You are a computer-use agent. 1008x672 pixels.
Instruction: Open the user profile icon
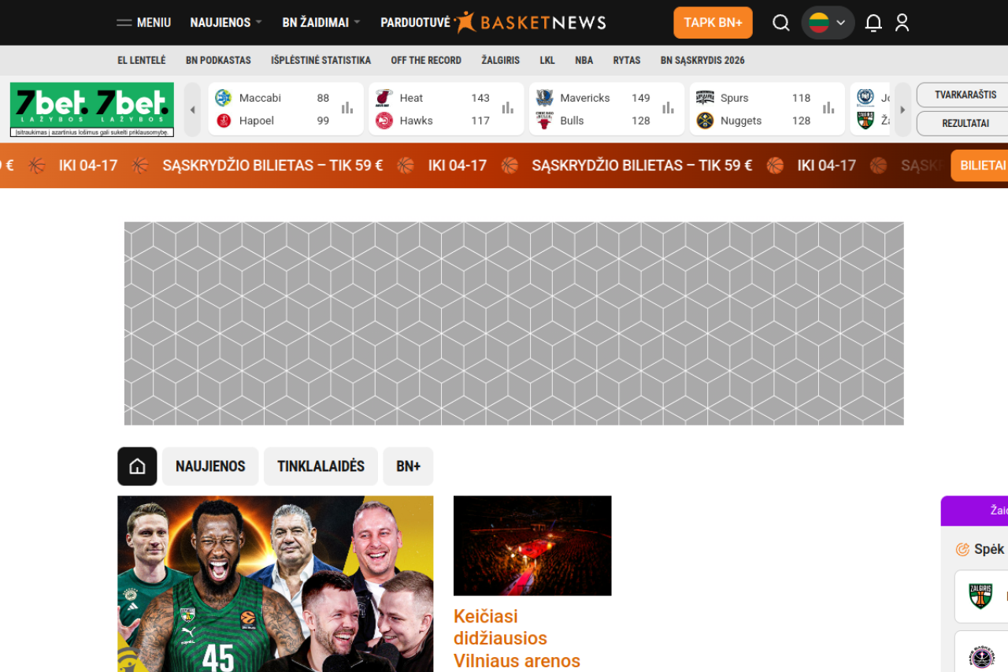point(902,23)
